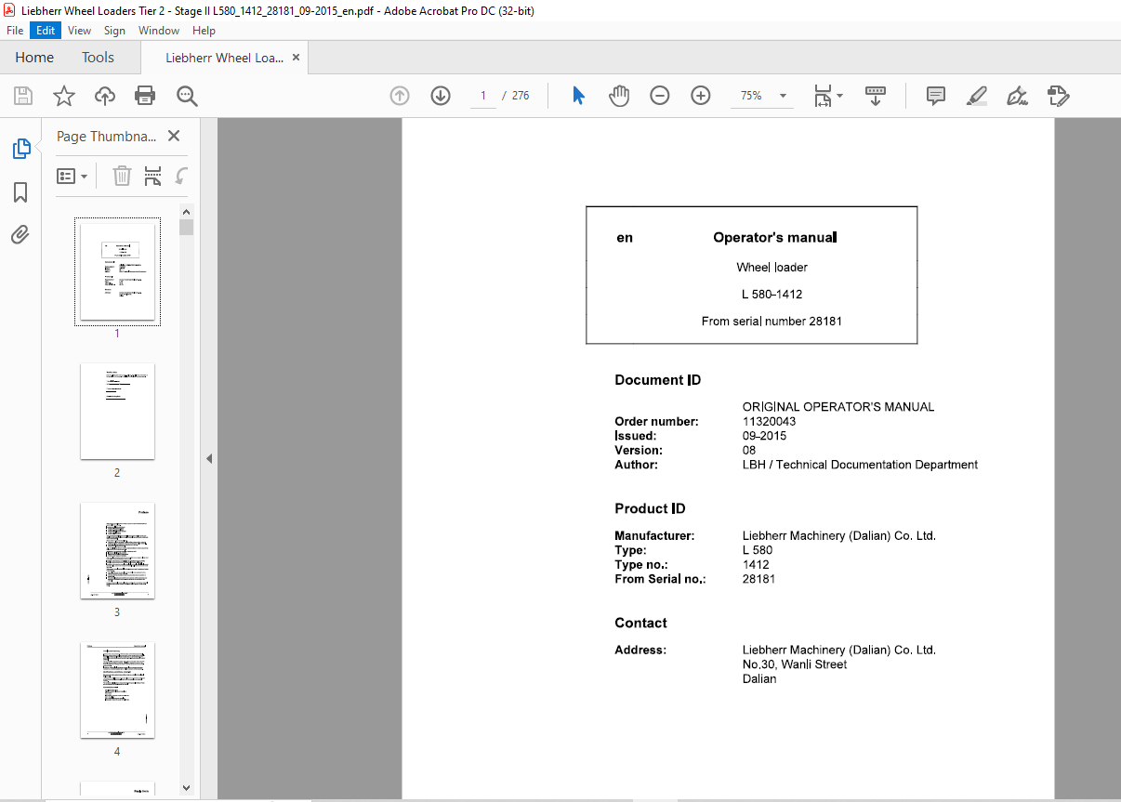
Task: Click the 'No.30, Wanli Street' address line
Action: pyautogui.click(x=795, y=664)
